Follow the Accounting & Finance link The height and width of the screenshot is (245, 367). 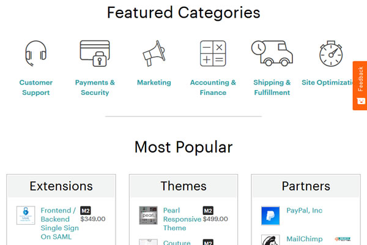213,88
